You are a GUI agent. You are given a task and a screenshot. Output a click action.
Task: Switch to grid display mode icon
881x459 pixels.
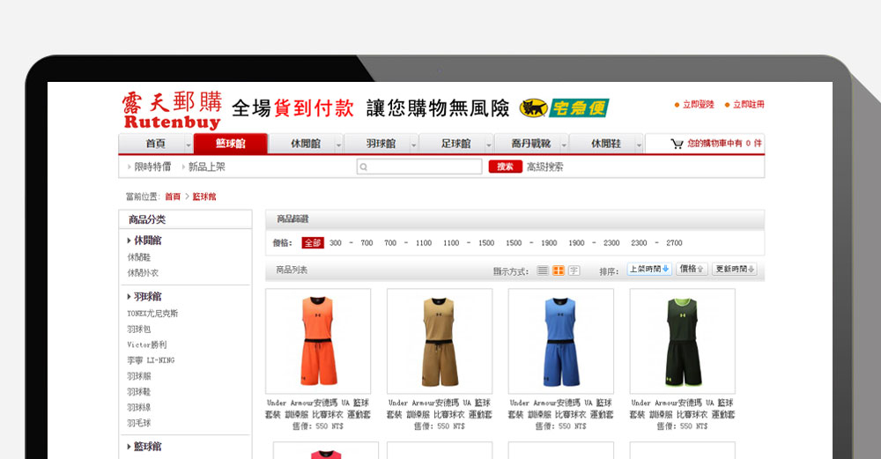coord(558,270)
